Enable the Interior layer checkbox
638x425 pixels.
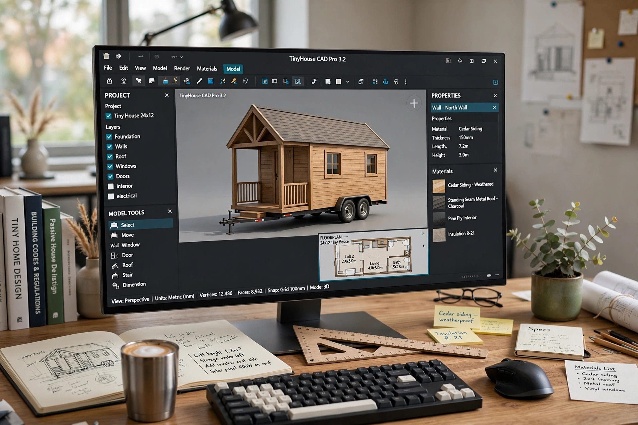(x=111, y=186)
